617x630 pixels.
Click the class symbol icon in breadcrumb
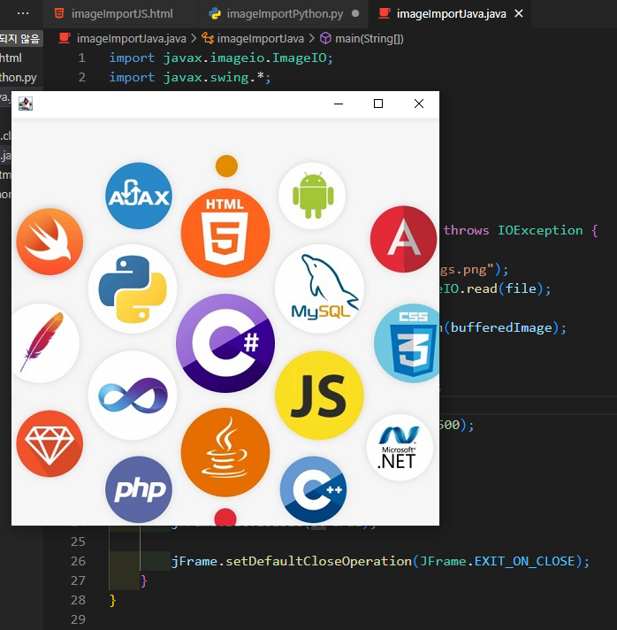tap(207, 38)
